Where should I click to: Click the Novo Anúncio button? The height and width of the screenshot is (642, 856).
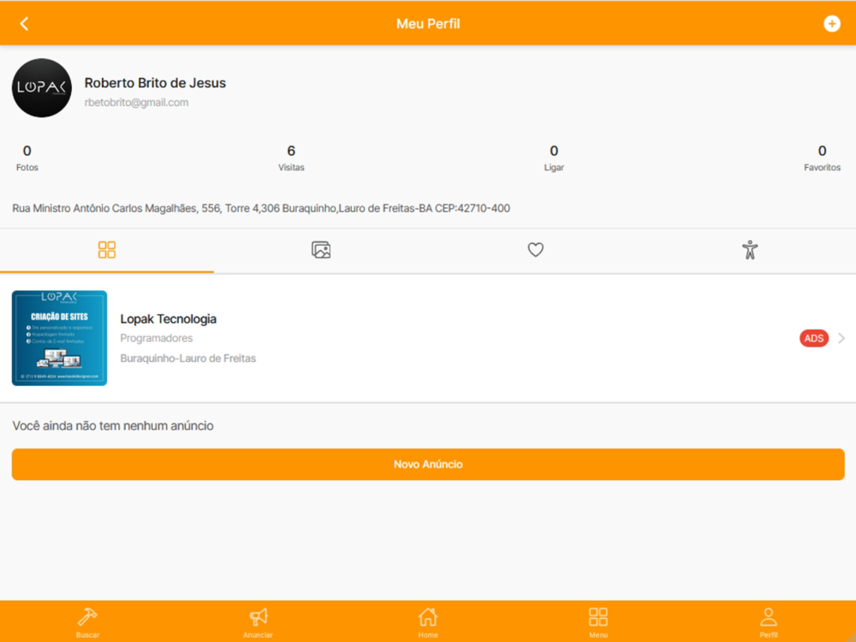tap(428, 465)
